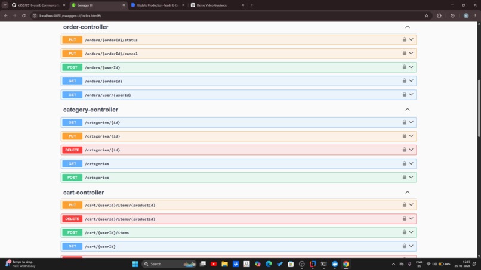Click the lock icon on GET /orders/user/{userId}
481x270 pixels.
(x=404, y=95)
